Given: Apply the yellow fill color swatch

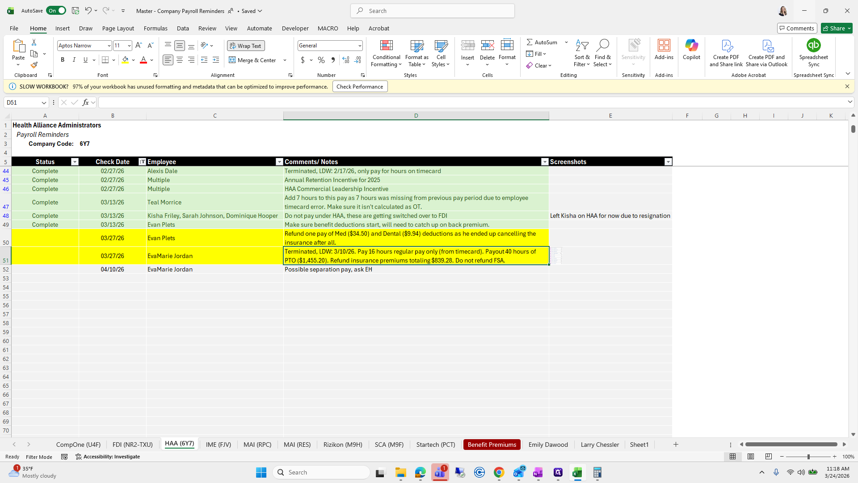Looking at the screenshot, I should 125,60.
